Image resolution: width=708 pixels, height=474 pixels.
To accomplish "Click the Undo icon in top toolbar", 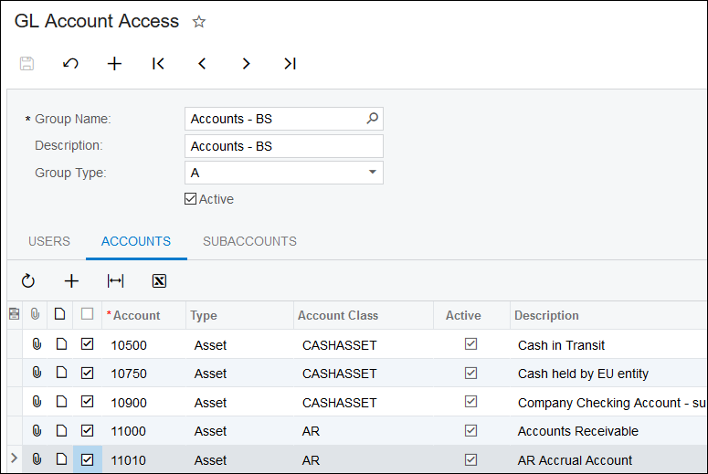I will [x=70, y=64].
